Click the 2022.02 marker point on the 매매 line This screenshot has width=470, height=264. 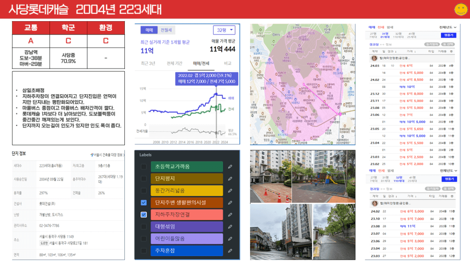pyautogui.click(x=216, y=94)
